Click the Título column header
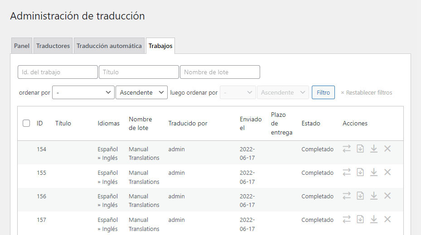 (x=63, y=124)
